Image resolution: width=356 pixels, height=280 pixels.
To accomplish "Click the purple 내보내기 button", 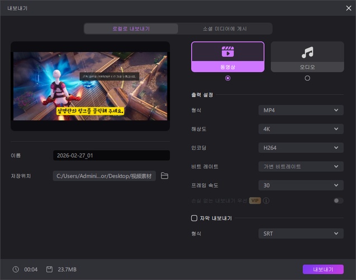I will (x=323, y=269).
